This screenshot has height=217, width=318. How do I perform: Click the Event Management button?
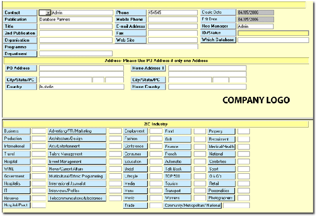pos(77,161)
